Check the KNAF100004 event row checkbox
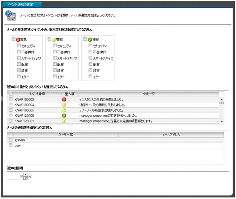This screenshot has width=236, height=199. (11, 105)
